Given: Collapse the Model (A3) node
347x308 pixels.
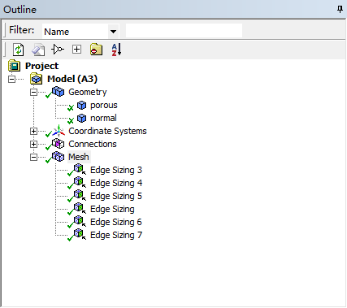Looking at the screenshot, I should coord(11,79).
